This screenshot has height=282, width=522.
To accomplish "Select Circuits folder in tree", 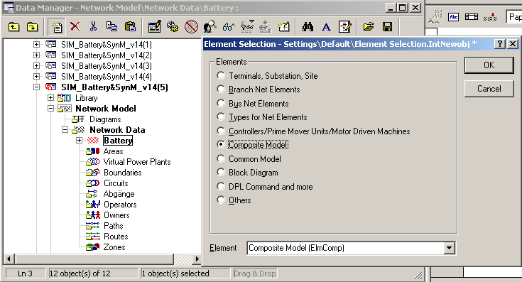I will (116, 183).
